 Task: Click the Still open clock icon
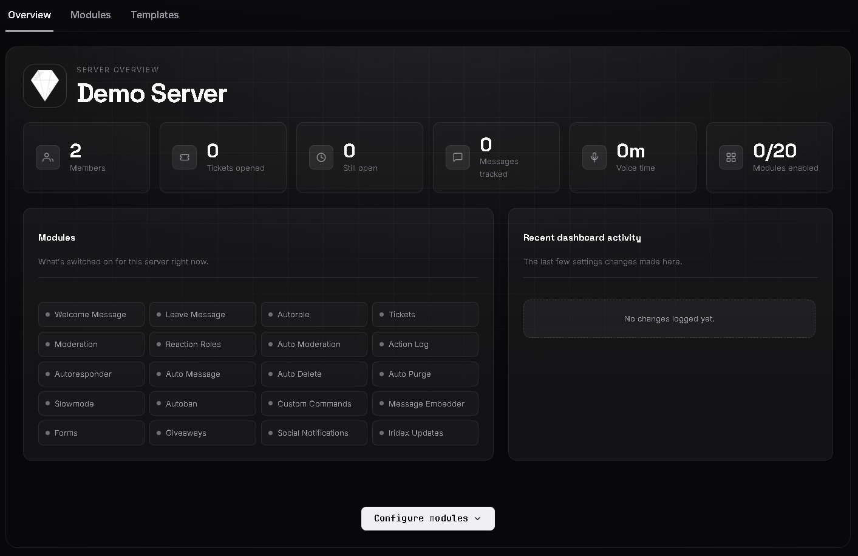click(x=321, y=157)
